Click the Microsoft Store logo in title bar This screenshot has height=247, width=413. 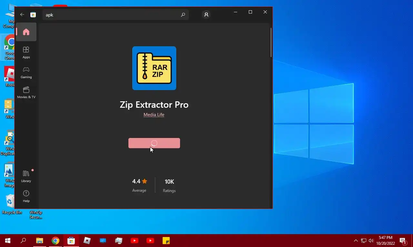coord(33,14)
